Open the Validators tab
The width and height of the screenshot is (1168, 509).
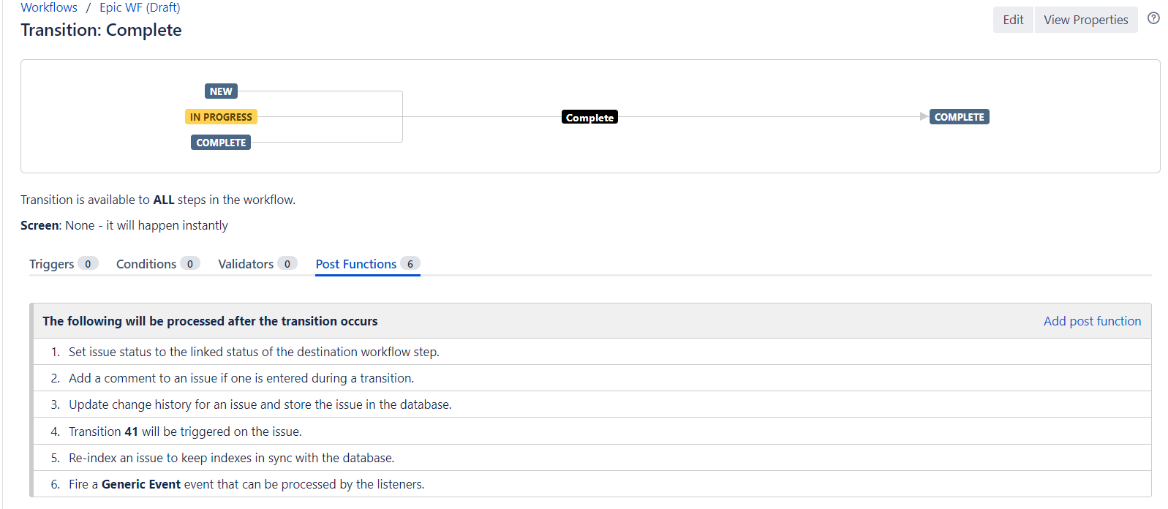[257, 264]
